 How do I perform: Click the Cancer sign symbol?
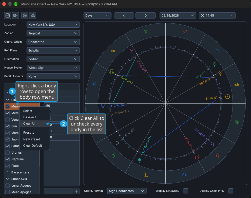[x=184, y=175]
